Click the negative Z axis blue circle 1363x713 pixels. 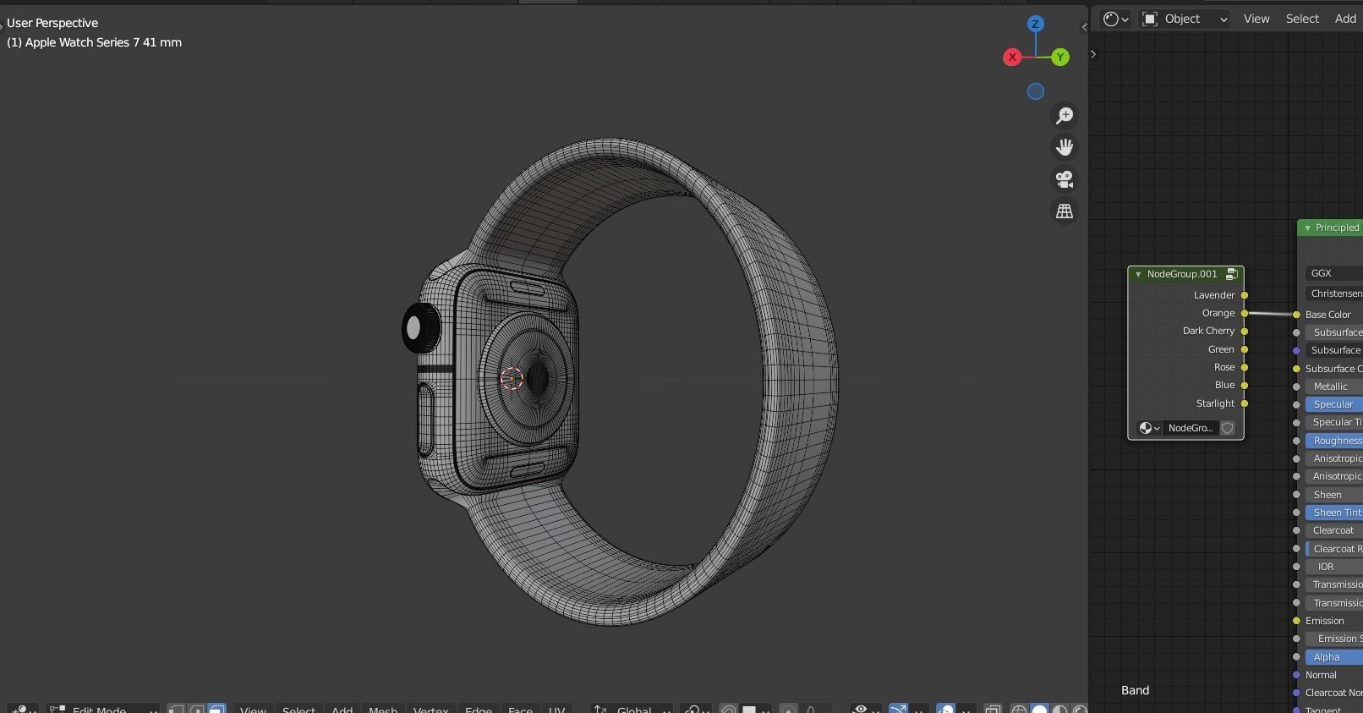(1036, 91)
